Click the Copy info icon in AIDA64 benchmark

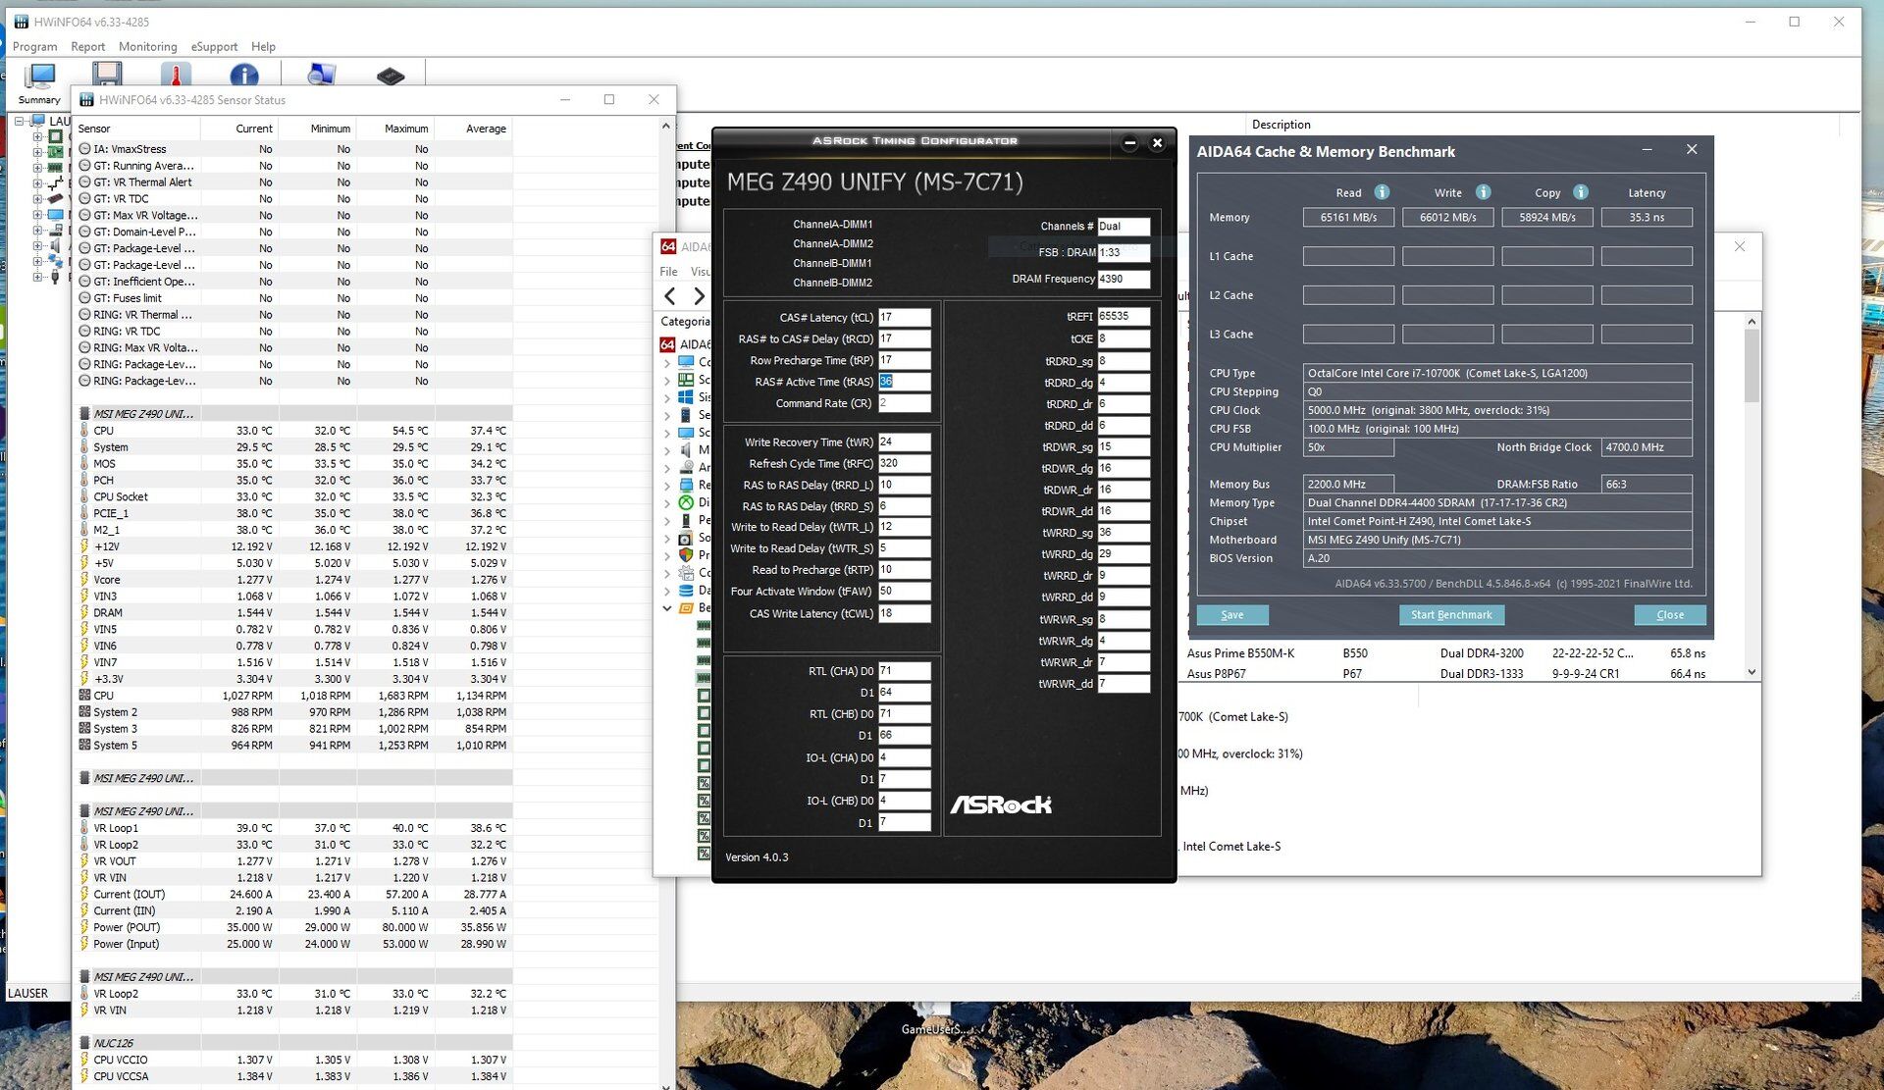(x=1580, y=192)
